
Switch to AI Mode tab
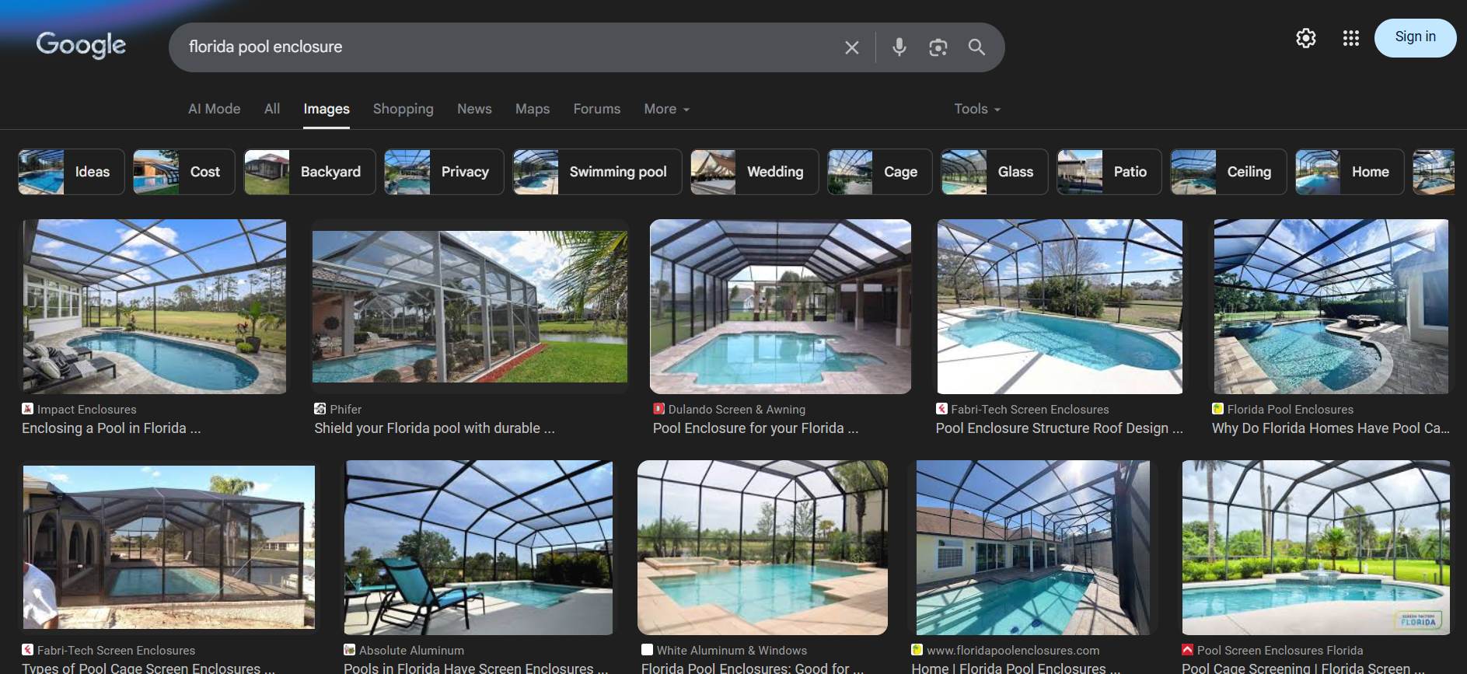point(214,109)
